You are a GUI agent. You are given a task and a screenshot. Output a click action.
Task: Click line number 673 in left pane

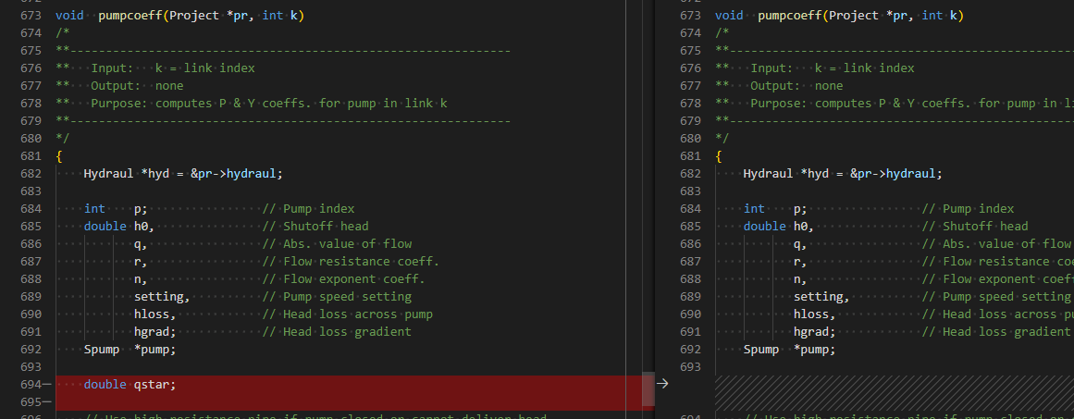[31, 15]
